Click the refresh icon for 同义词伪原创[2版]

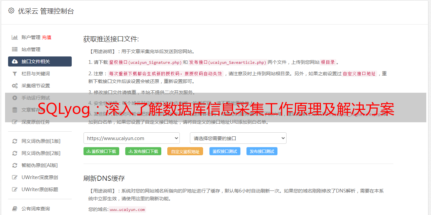coord(15,153)
